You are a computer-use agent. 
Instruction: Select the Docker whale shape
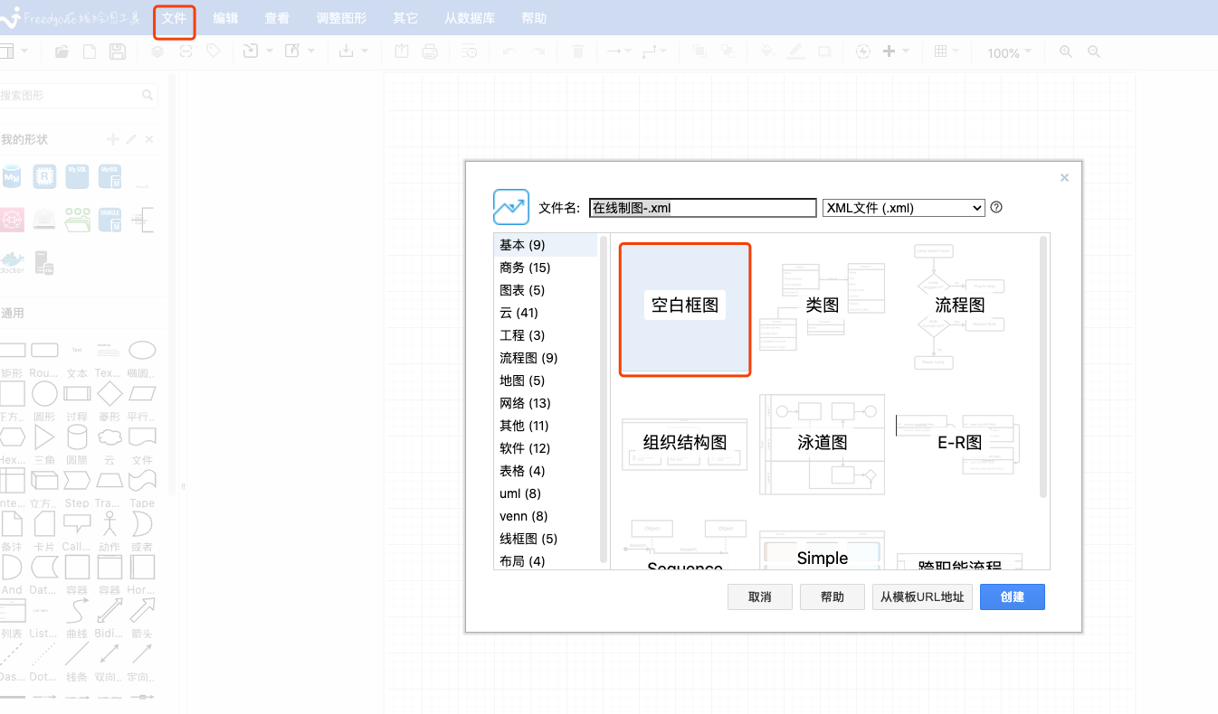click(11, 262)
